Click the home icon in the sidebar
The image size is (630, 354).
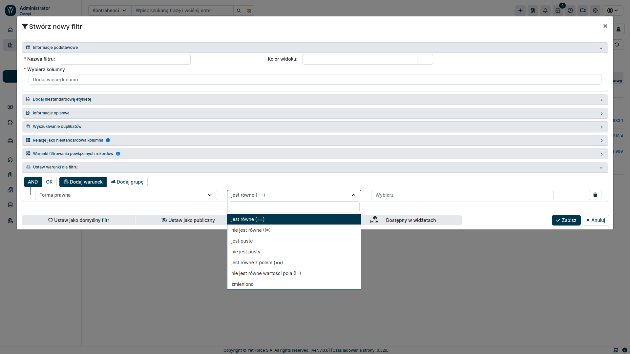(10, 30)
